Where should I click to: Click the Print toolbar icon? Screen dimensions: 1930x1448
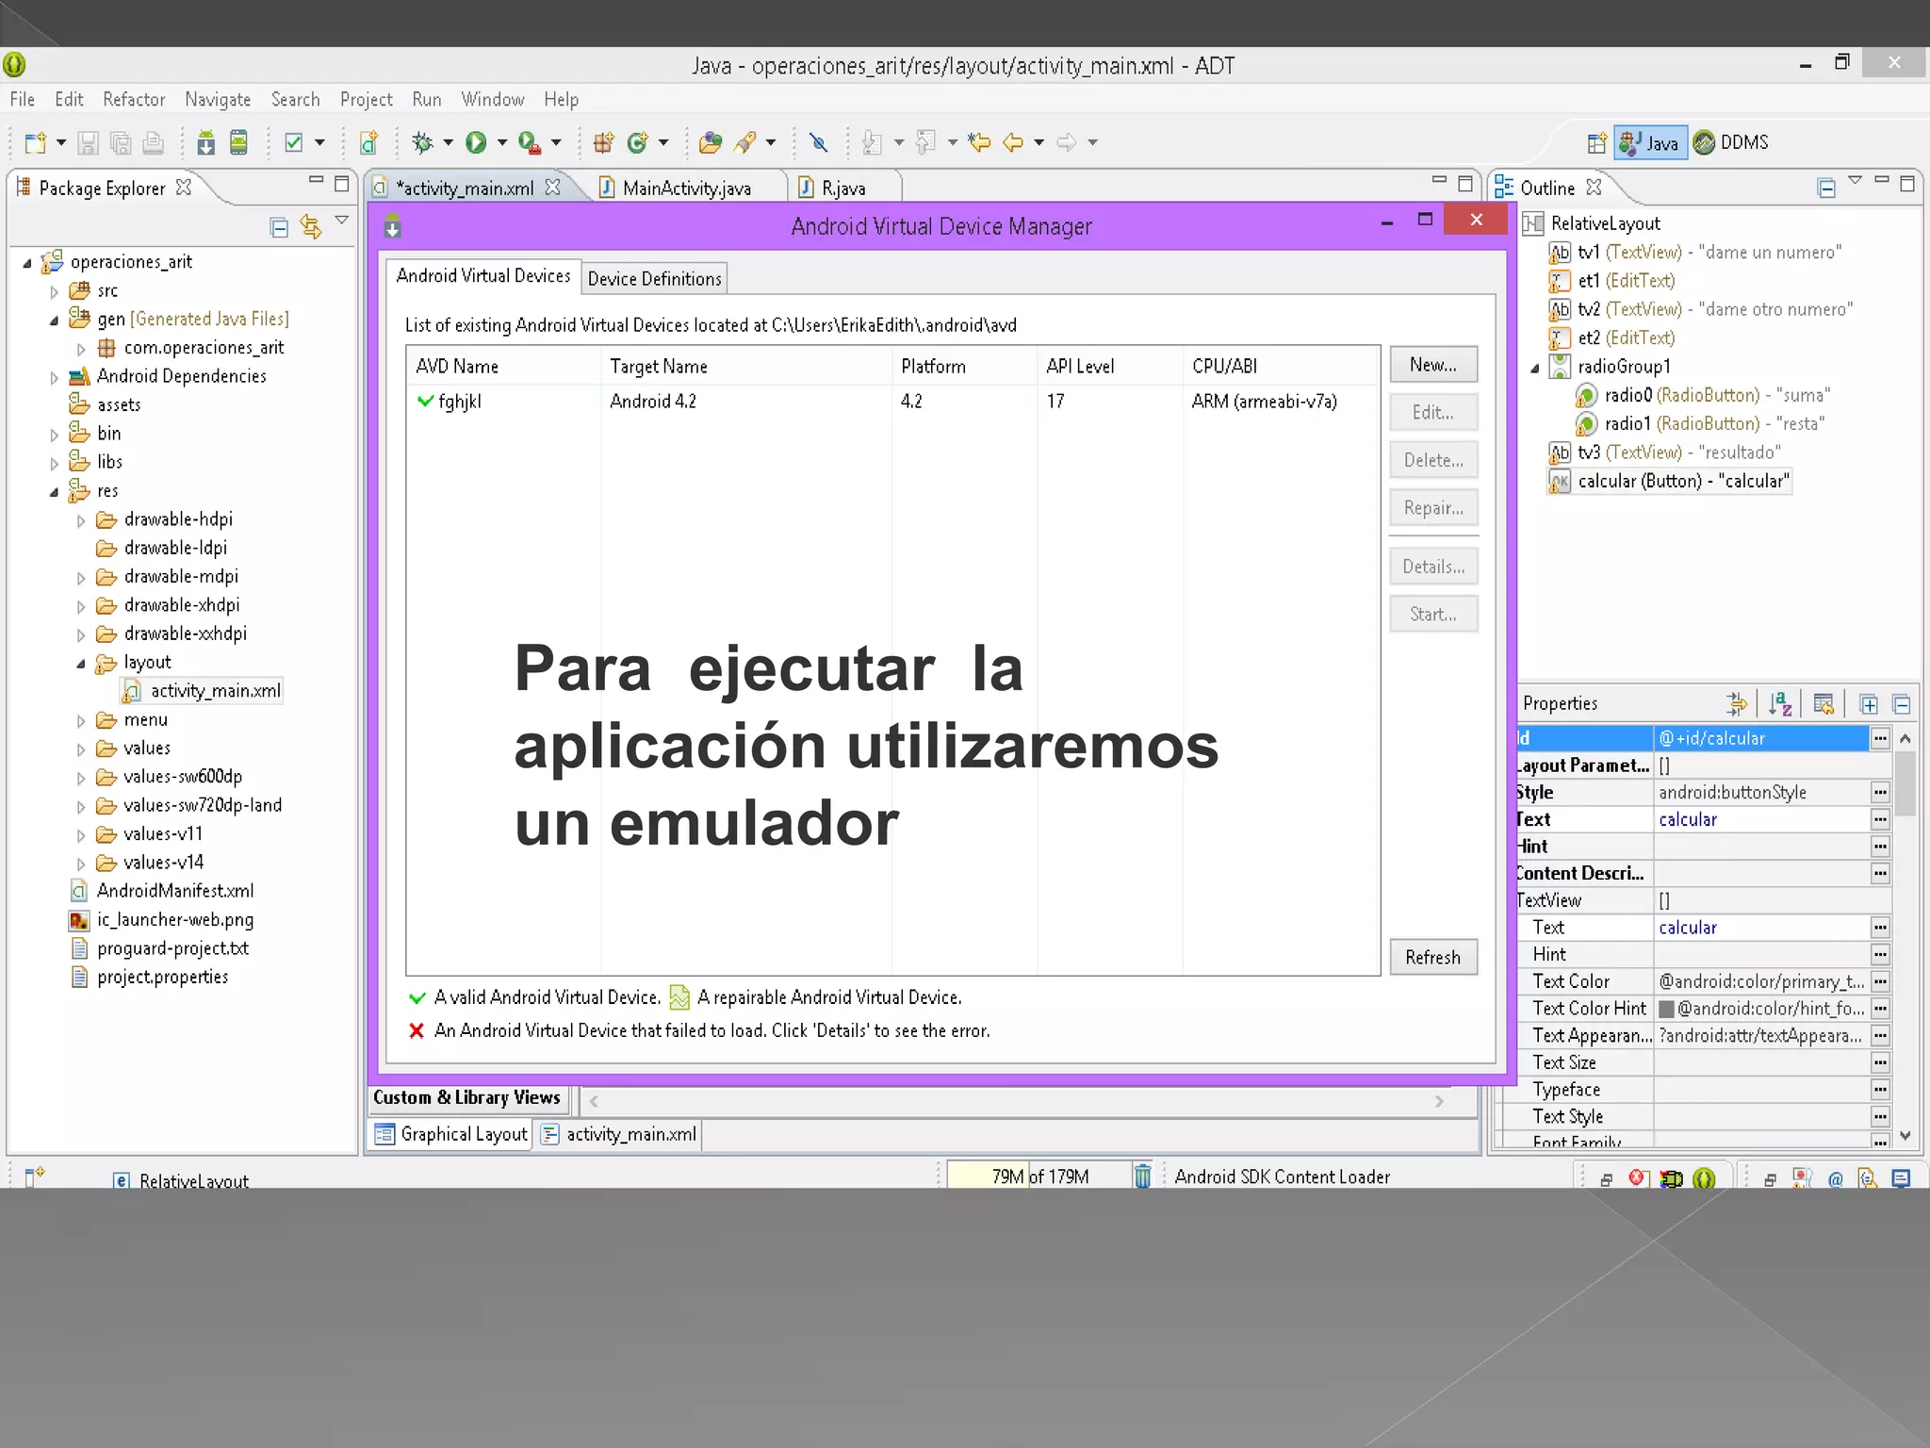point(153,142)
